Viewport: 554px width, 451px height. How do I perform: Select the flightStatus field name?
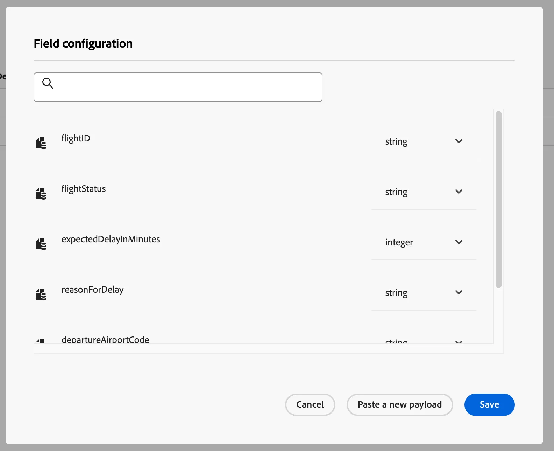coord(84,189)
